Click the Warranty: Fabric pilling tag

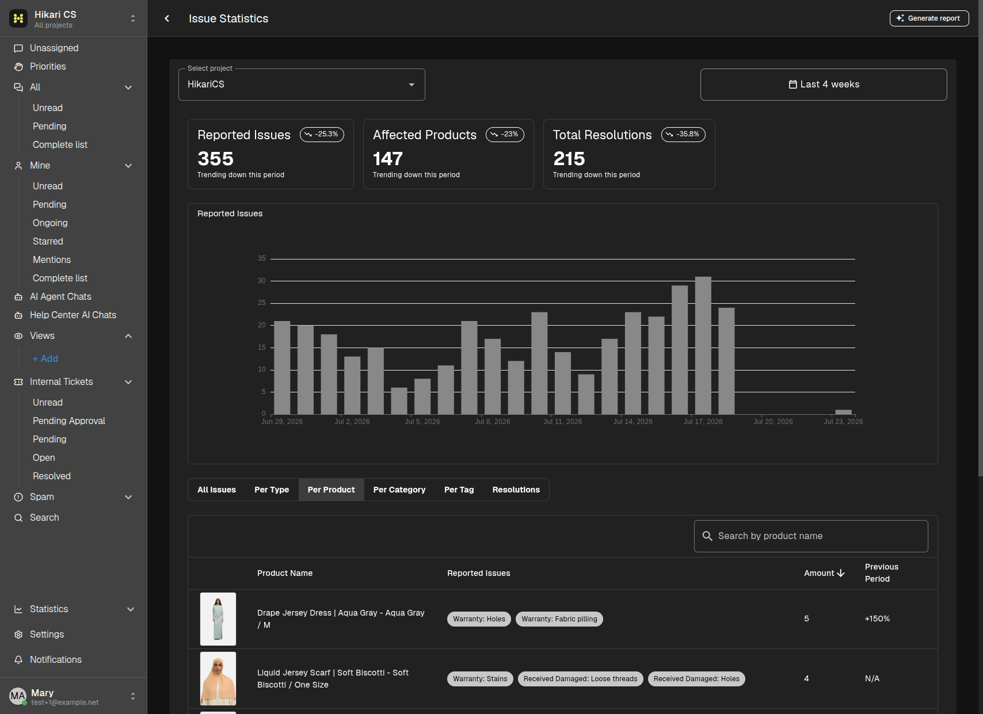click(x=559, y=619)
